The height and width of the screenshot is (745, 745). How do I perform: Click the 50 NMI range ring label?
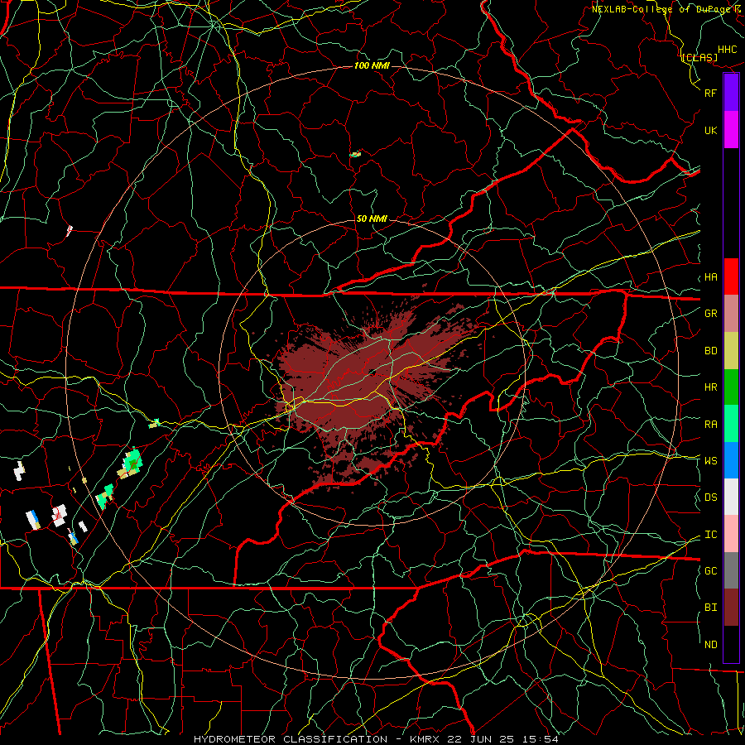(372, 219)
